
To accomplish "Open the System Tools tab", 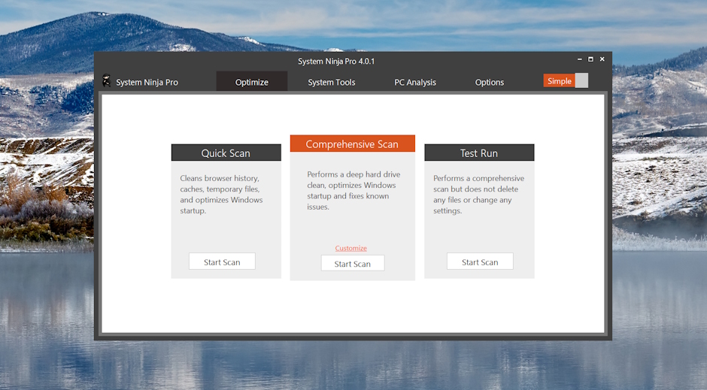I will pos(332,82).
